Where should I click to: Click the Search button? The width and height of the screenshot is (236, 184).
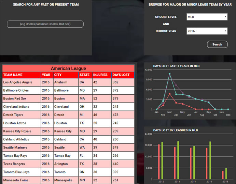tap(217, 44)
